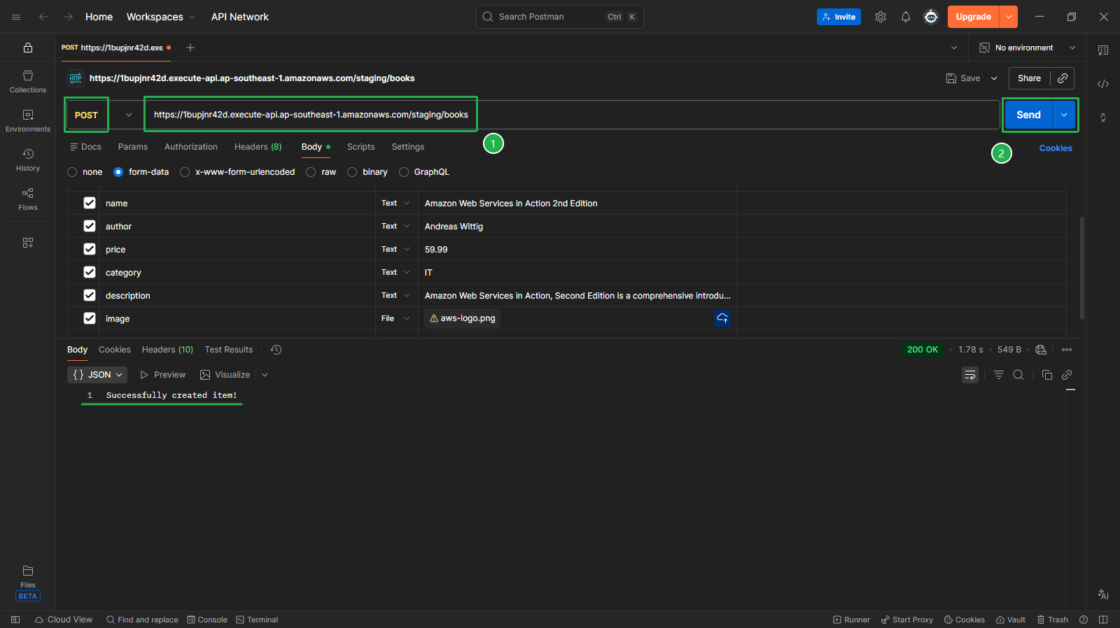Open the notifications bell
The image size is (1120, 628).
click(x=906, y=17)
